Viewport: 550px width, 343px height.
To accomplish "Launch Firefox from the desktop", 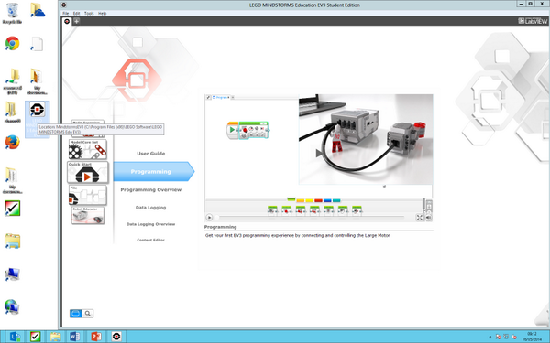I will [x=12, y=143].
